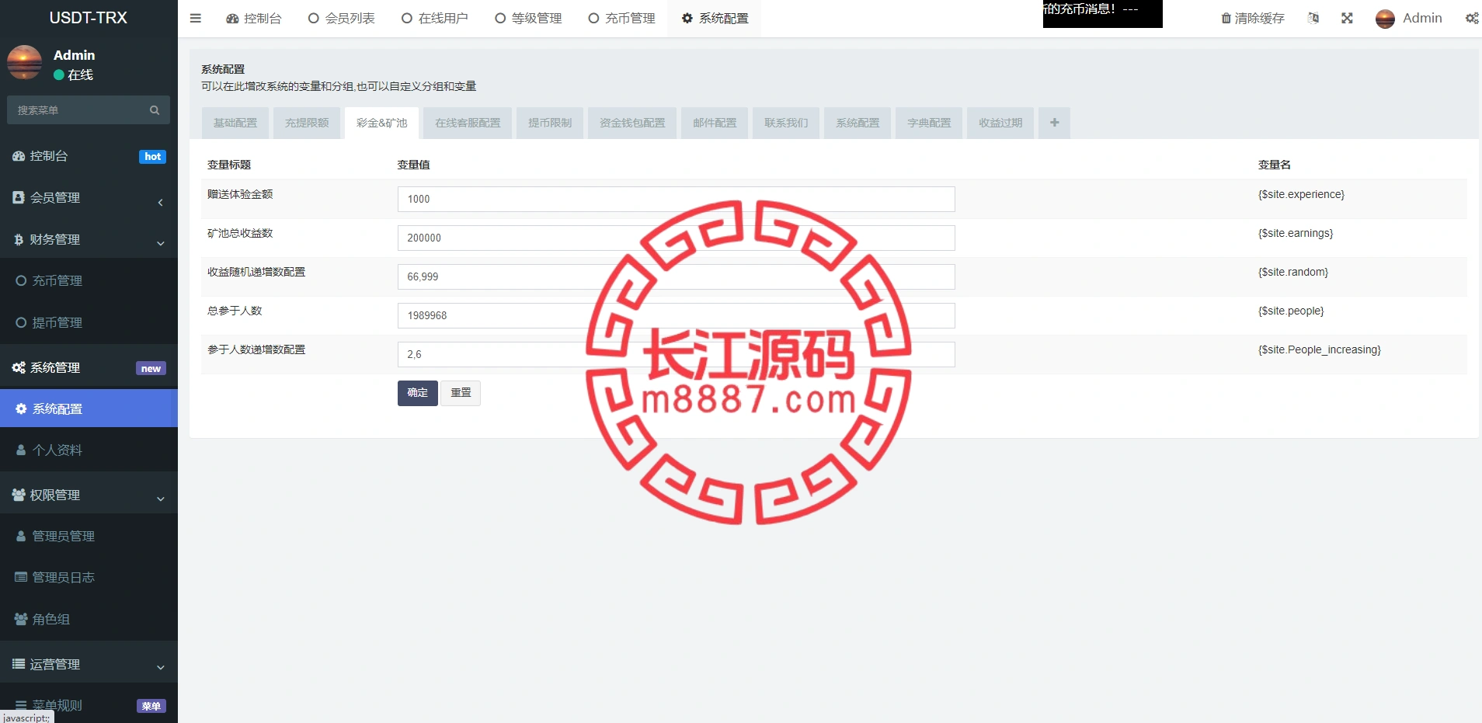This screenshot has height=723, width=1482.
Task: Click the hot badge next to 控制台
Action: point(153,157)
